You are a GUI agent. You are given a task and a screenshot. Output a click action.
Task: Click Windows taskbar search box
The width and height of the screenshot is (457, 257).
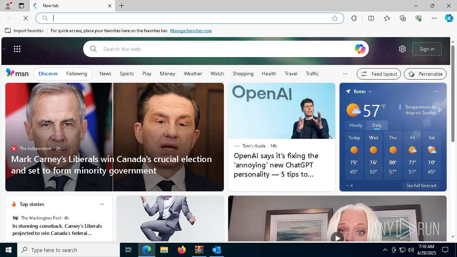(x=69, y=250)
